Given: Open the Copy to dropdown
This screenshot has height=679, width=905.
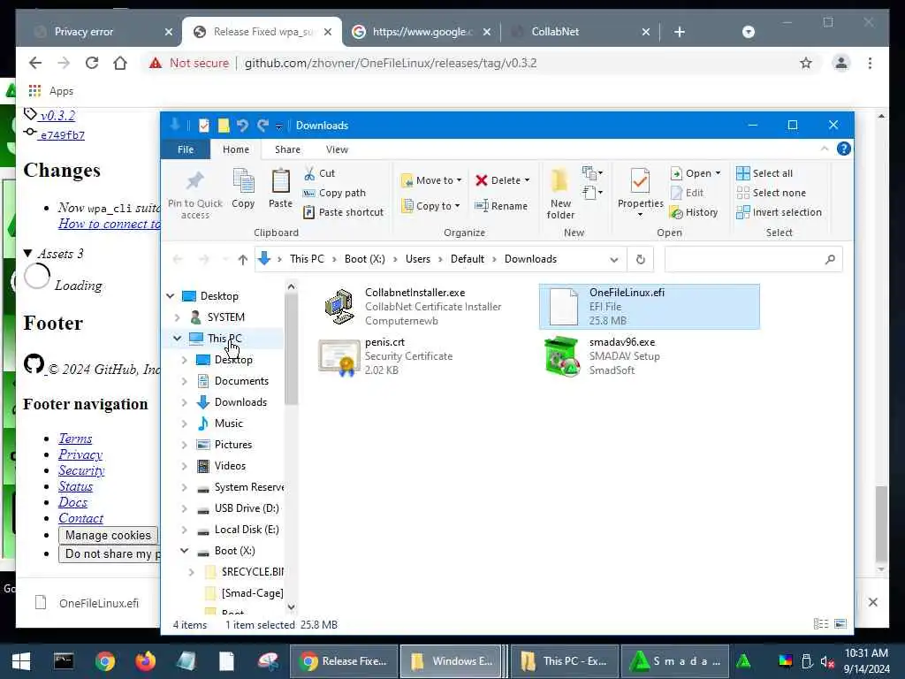Looking at the screenshot, I should [x=430, y=206].
